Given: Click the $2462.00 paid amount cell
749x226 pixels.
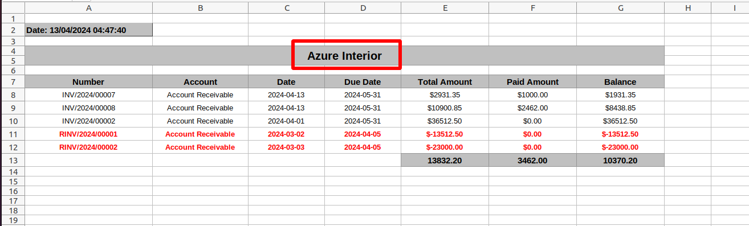Looking at the screenshot, I should pos(532,108).
